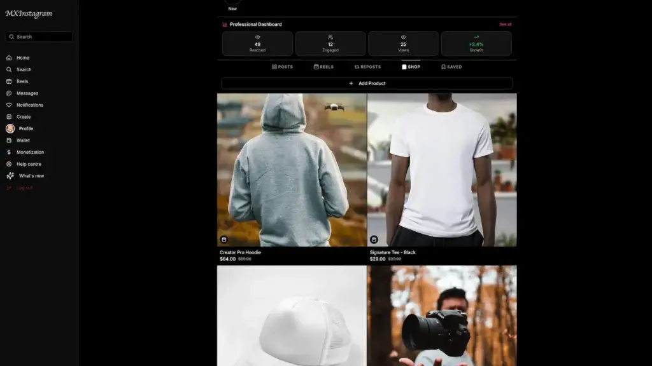Screen dimensions: 652x366
Task: Open the Search page in the sidebar
Action: coord(24,70)
